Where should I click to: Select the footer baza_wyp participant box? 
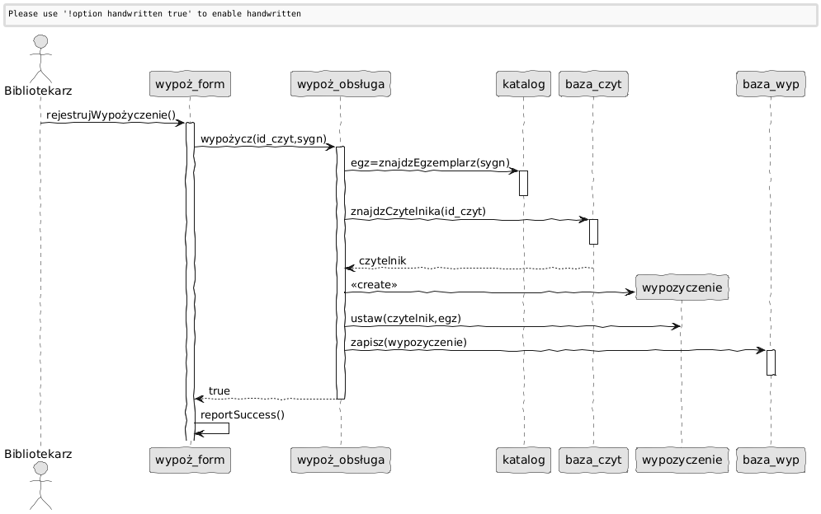coord(770,460)
